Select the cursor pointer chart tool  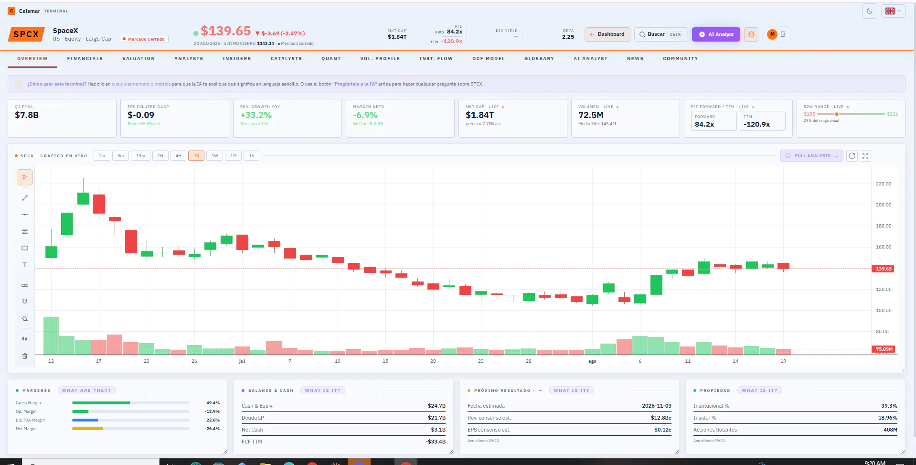pos(25,177)
